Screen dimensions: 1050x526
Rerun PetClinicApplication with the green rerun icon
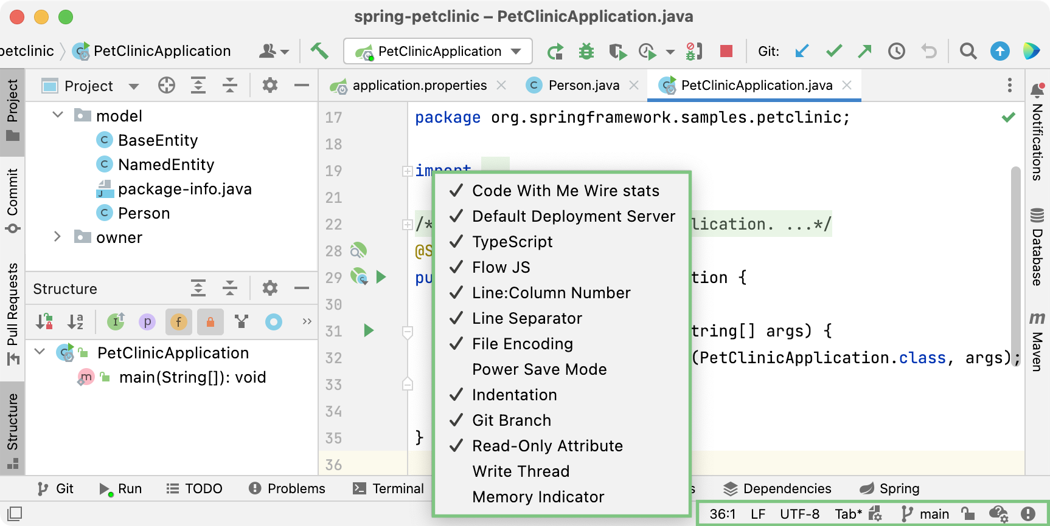click(555, 52)
